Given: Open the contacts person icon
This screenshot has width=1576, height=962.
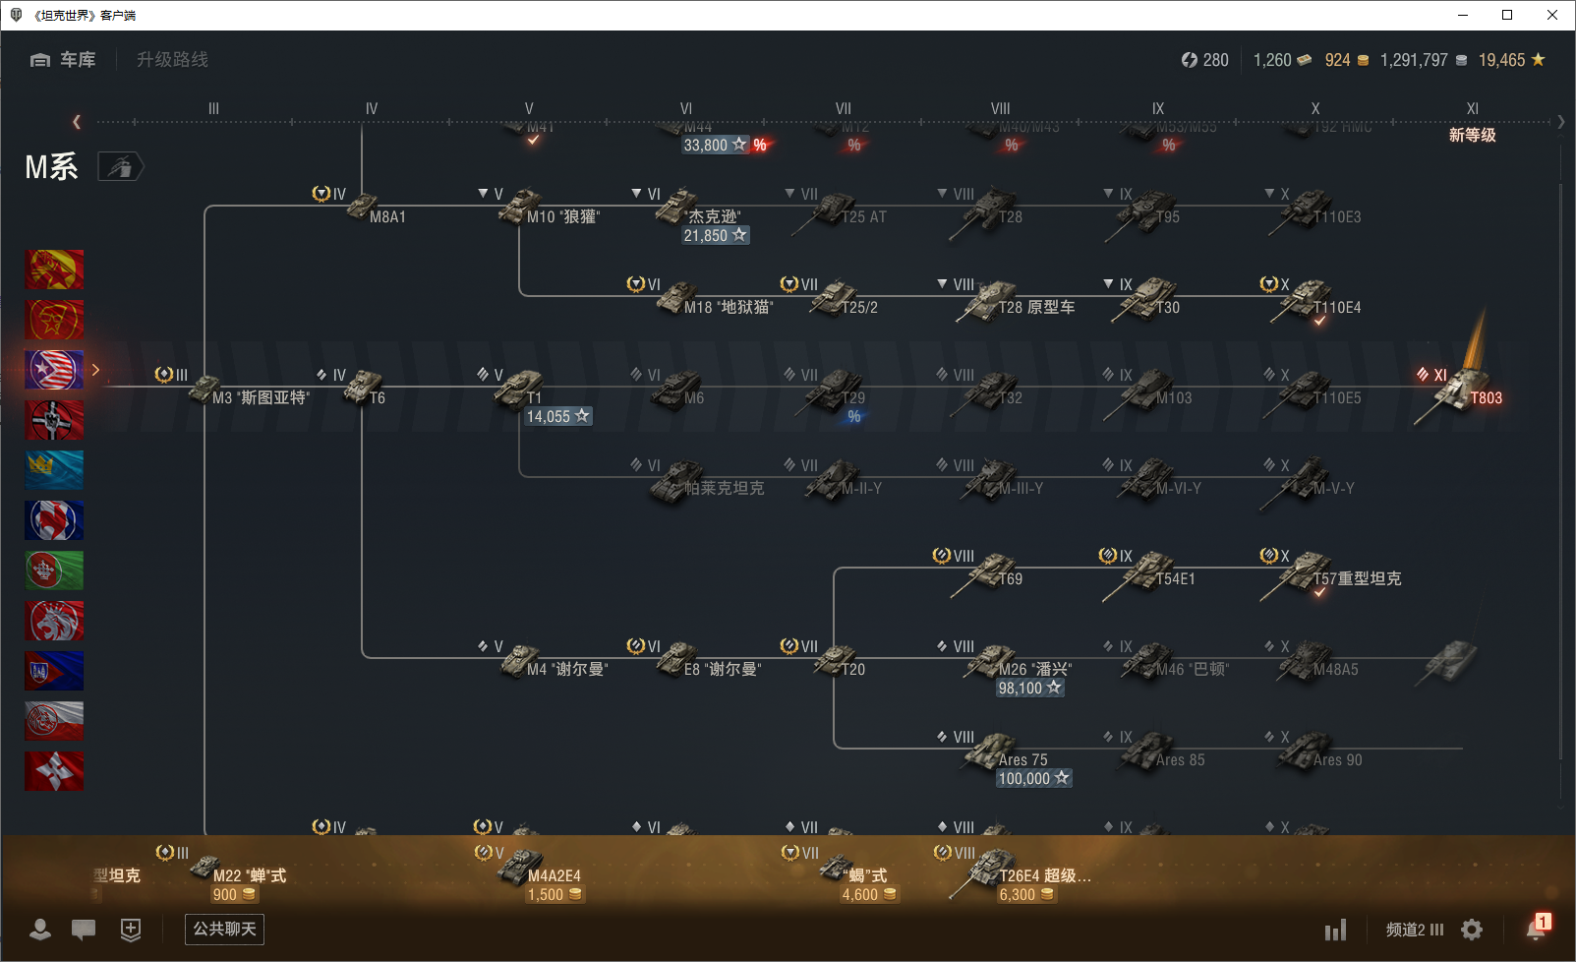Looking at the screenshot, I should pyautogui.click(x=40, y=929).
